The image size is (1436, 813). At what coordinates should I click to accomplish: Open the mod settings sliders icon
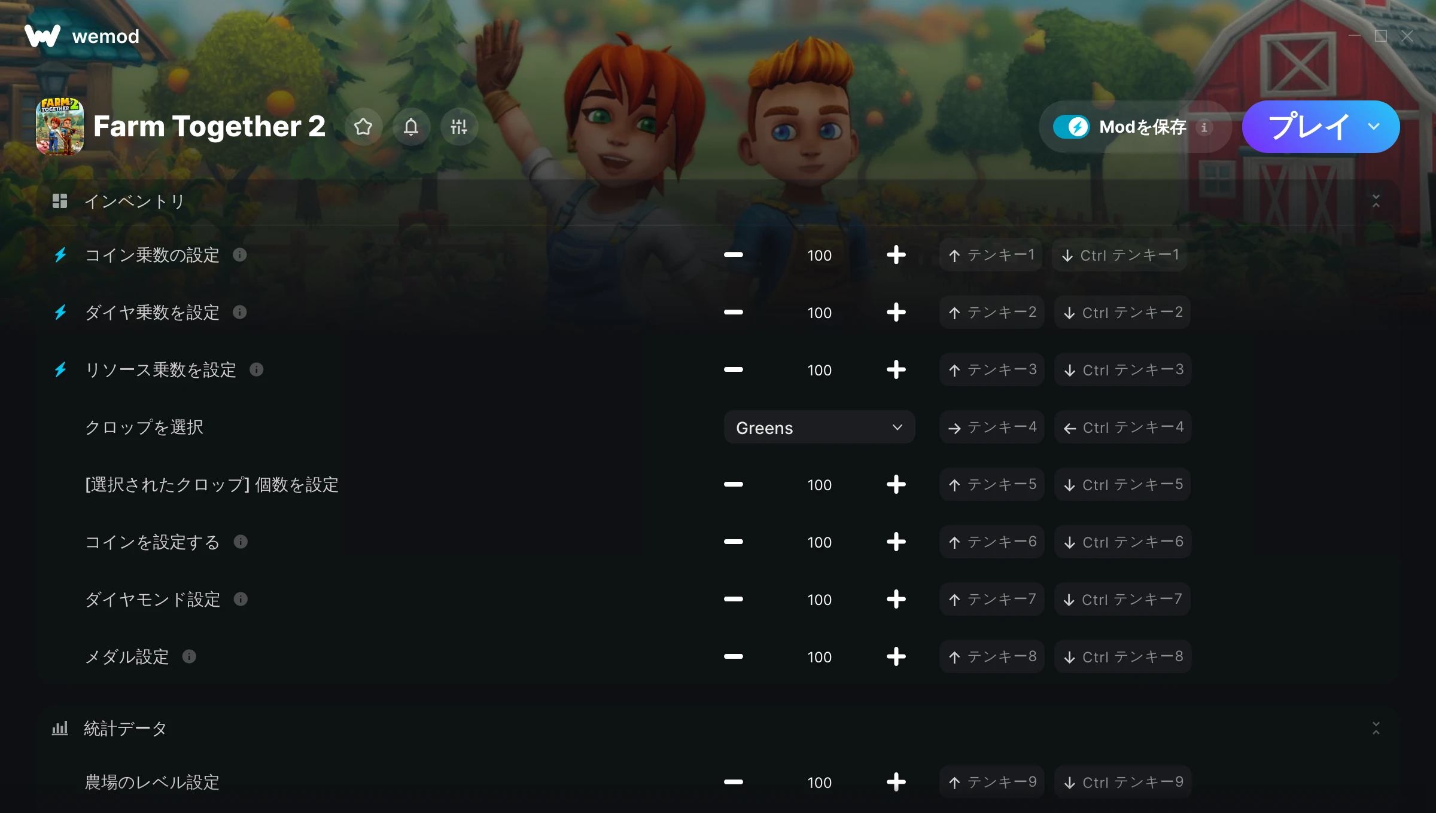459,127
